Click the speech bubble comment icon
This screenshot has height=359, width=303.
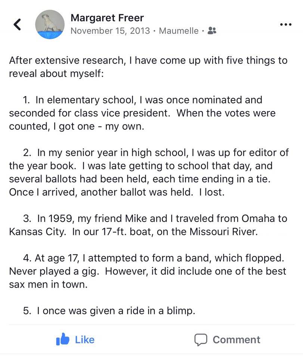[x=201, y=340]
